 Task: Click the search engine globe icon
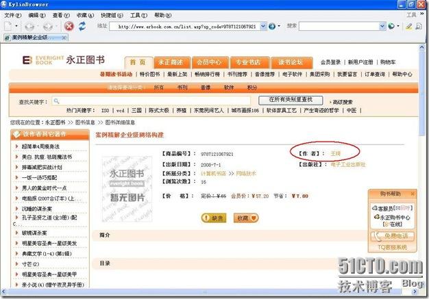[391, 26]
